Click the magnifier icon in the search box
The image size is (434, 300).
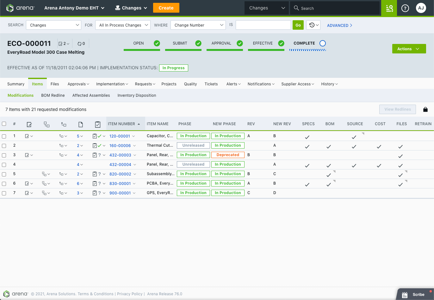[x=296, y=8]
